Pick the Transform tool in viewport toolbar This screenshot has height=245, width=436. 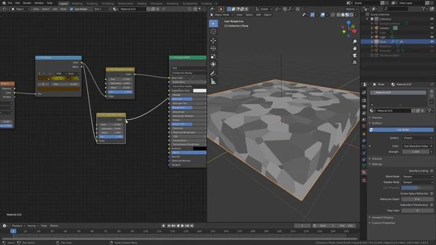(213, 64)
